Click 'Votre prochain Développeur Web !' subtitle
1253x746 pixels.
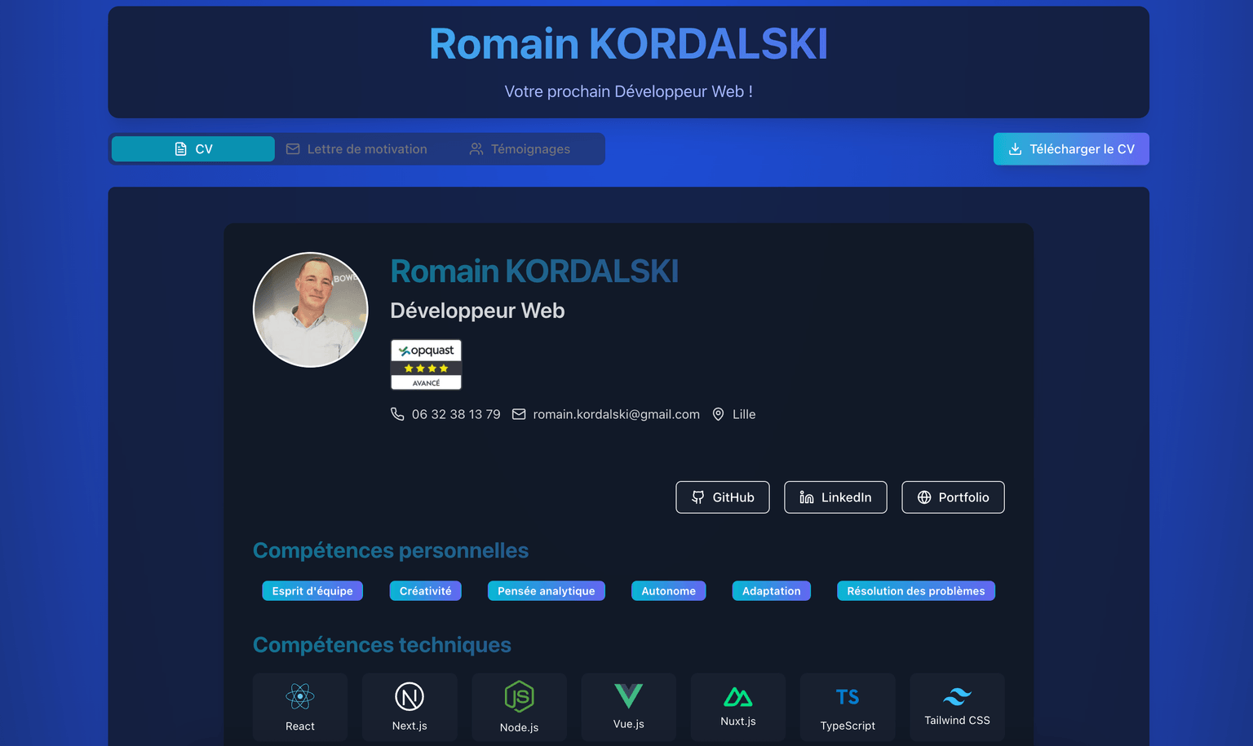(629, 91)
